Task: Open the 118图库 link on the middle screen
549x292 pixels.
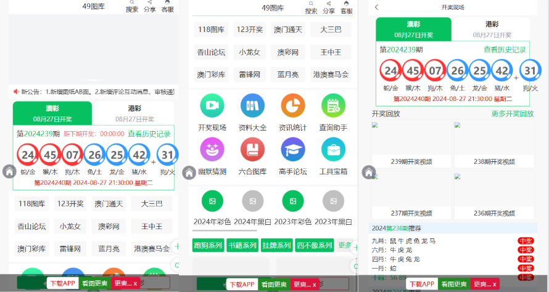Action: pos(211,30)
